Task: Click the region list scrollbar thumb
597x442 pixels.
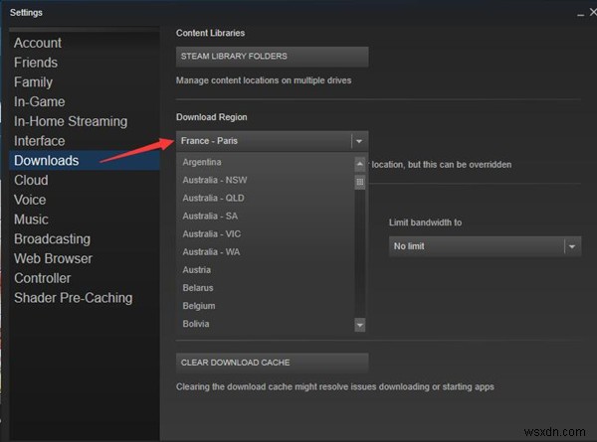Action: [x=360, y=182]
